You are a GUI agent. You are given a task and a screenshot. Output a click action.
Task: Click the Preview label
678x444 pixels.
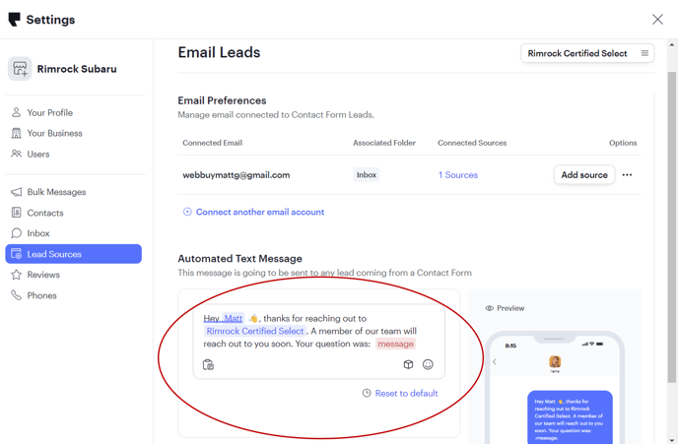point(510,308)
